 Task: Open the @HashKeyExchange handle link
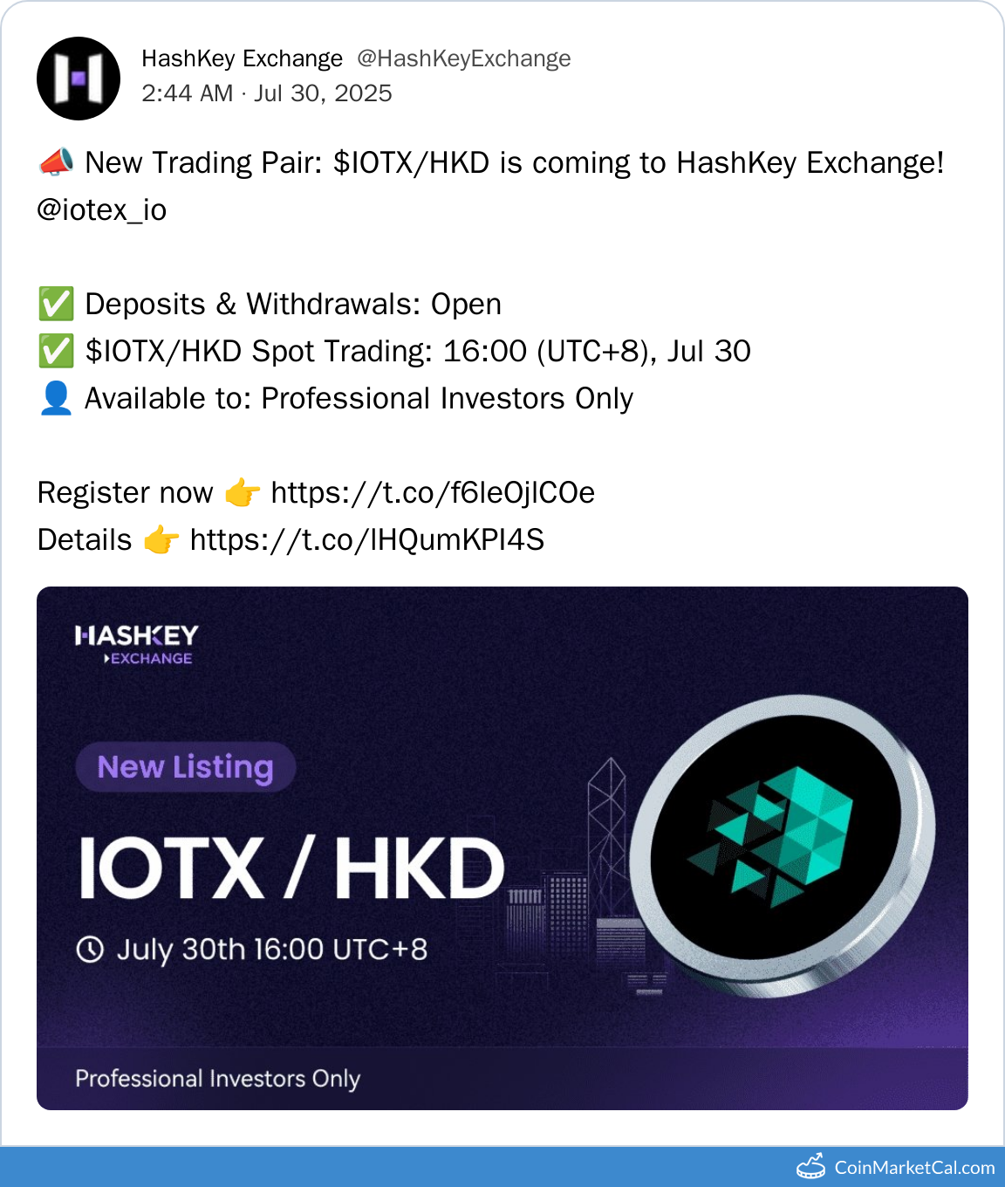tap(464, 58)
